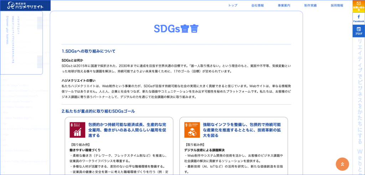This screenshot has width=365, height=175.
Task: Open the Facebook side button
Action: 359,18
